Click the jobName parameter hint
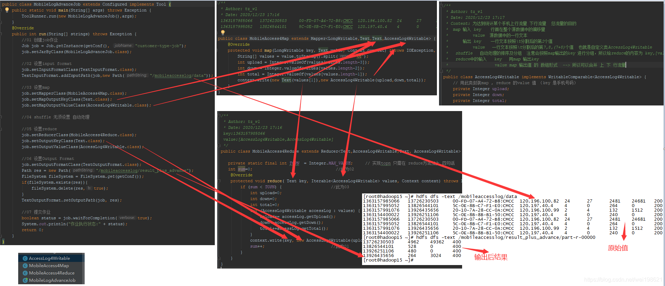 (123, 46)
